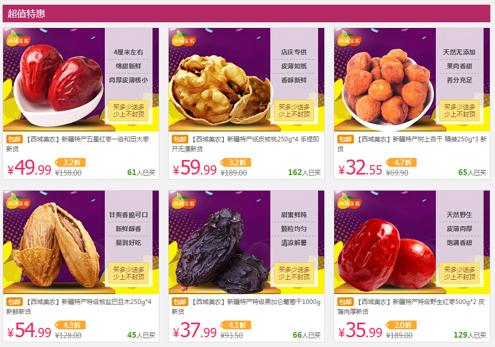Click the 3.2折 discount tag on walnut product
The image size is (495, 347).
(x=236, y=162)
